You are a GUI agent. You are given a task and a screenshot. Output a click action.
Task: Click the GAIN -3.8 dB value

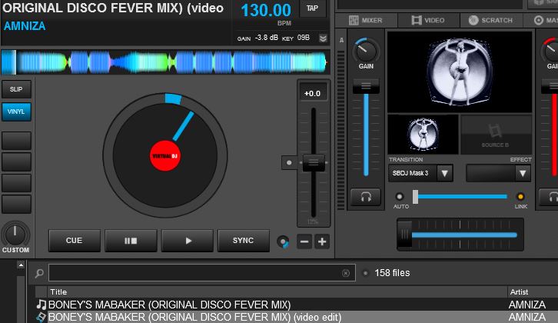coord(266,38)
